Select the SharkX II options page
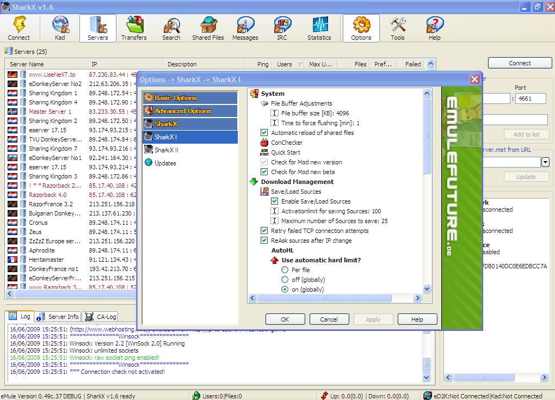Viewport: 555px width, 400px height. (x=190, y=150)
